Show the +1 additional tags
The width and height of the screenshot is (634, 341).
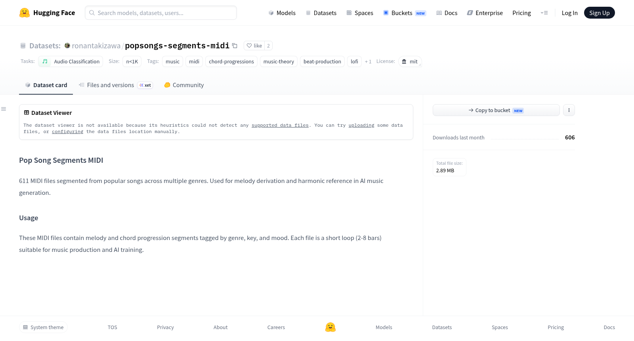(368, 61)
